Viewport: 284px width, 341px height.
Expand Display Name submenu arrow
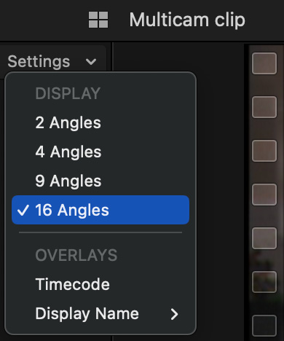point(174,314)
